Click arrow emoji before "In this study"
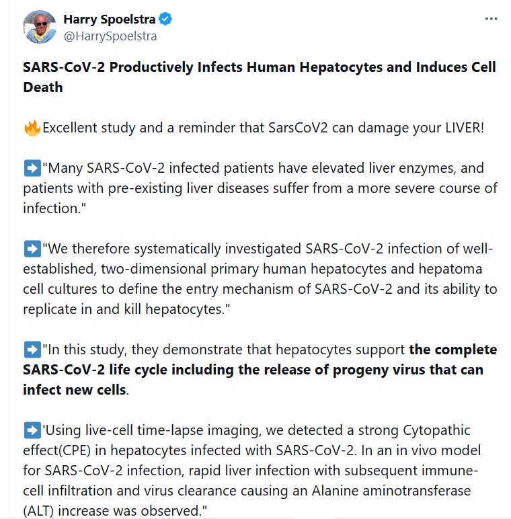 [x=32, y=350]
